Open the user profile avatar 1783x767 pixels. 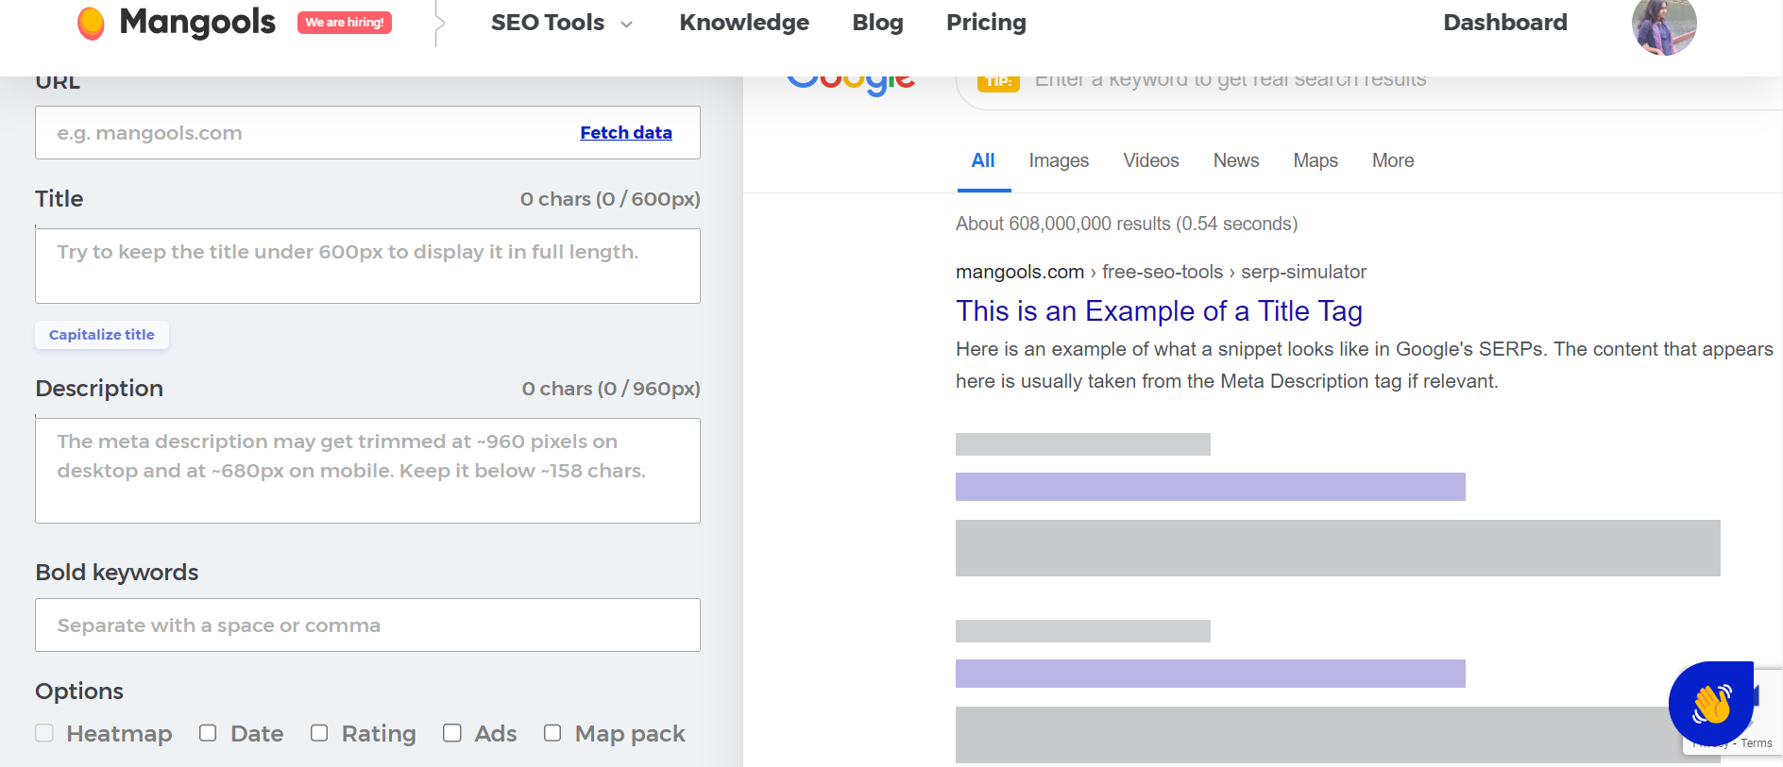coord(1664,25)
